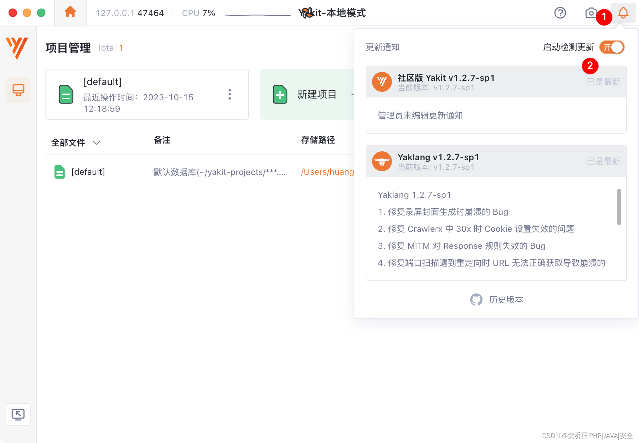Click the [default] project card title
This screenshot has height=443, width=639.
pyautogui.click(x=103, y=82)
